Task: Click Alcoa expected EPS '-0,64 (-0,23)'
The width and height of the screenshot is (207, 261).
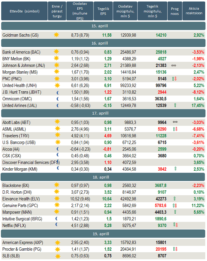Action: [x=80, y=149]
